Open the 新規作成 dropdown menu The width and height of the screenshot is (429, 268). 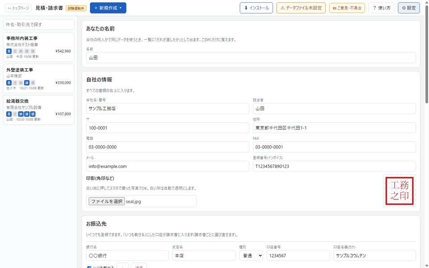coord(108,8)
